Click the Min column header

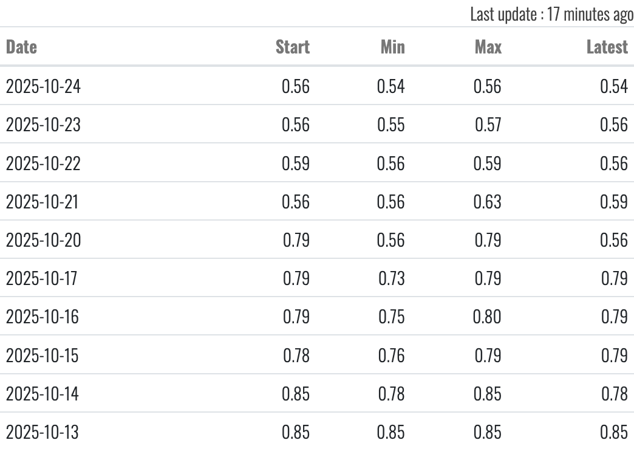392,47
